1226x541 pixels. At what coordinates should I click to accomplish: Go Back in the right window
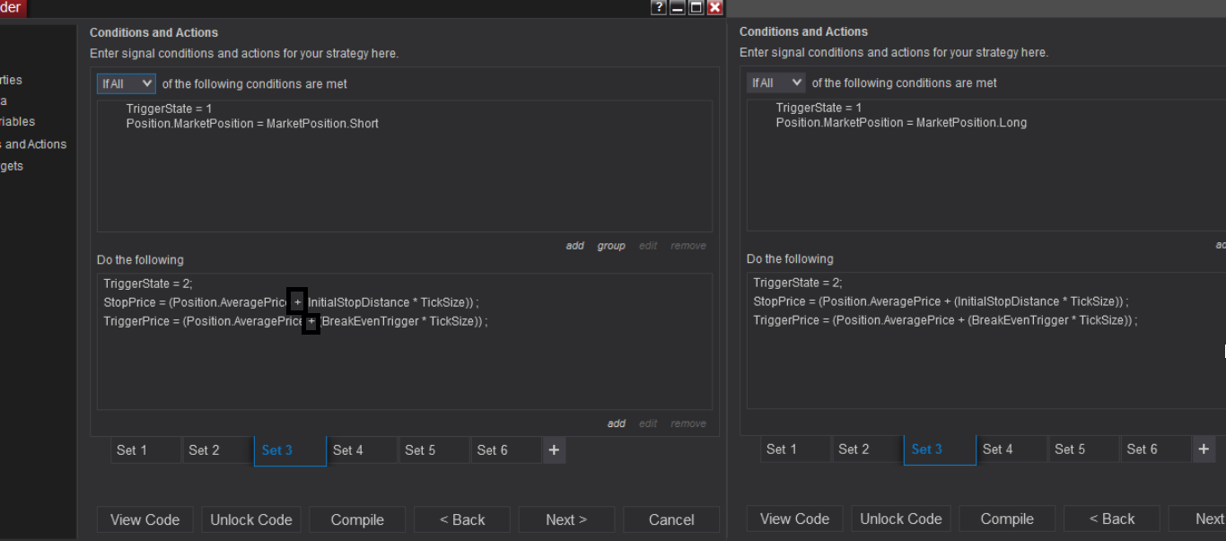click(x=1112, y=519)
